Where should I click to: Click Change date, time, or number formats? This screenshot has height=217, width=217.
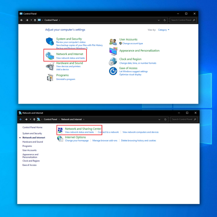pyautogui.click(x=138, y=63)
